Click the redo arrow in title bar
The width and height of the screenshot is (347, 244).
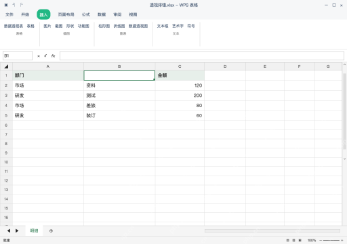tap(21, 5)
